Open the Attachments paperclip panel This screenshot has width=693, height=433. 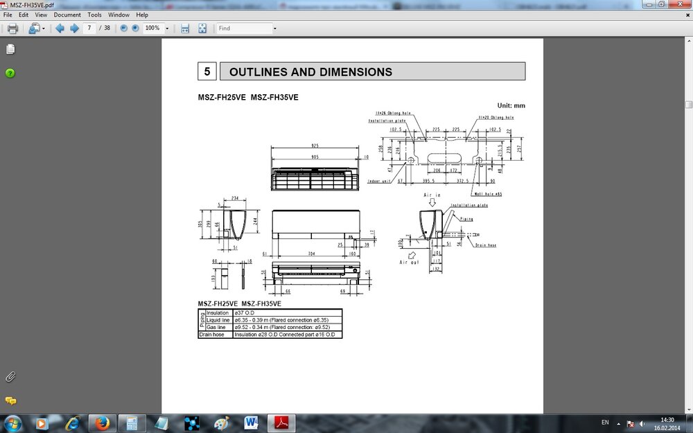coord(10,377)
